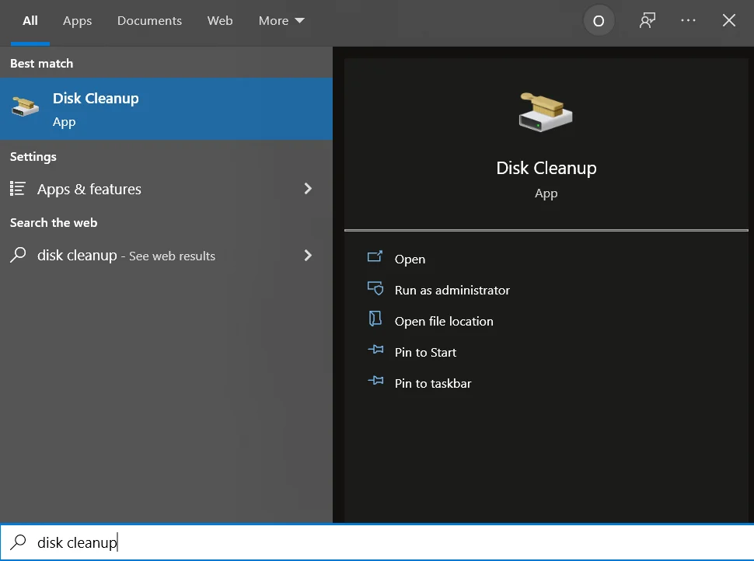This screenshot has width=754, height=561.
Task: Focus the search box containing 'disk cleanup'
Action: pyautogui.click(x=377, y=542)
